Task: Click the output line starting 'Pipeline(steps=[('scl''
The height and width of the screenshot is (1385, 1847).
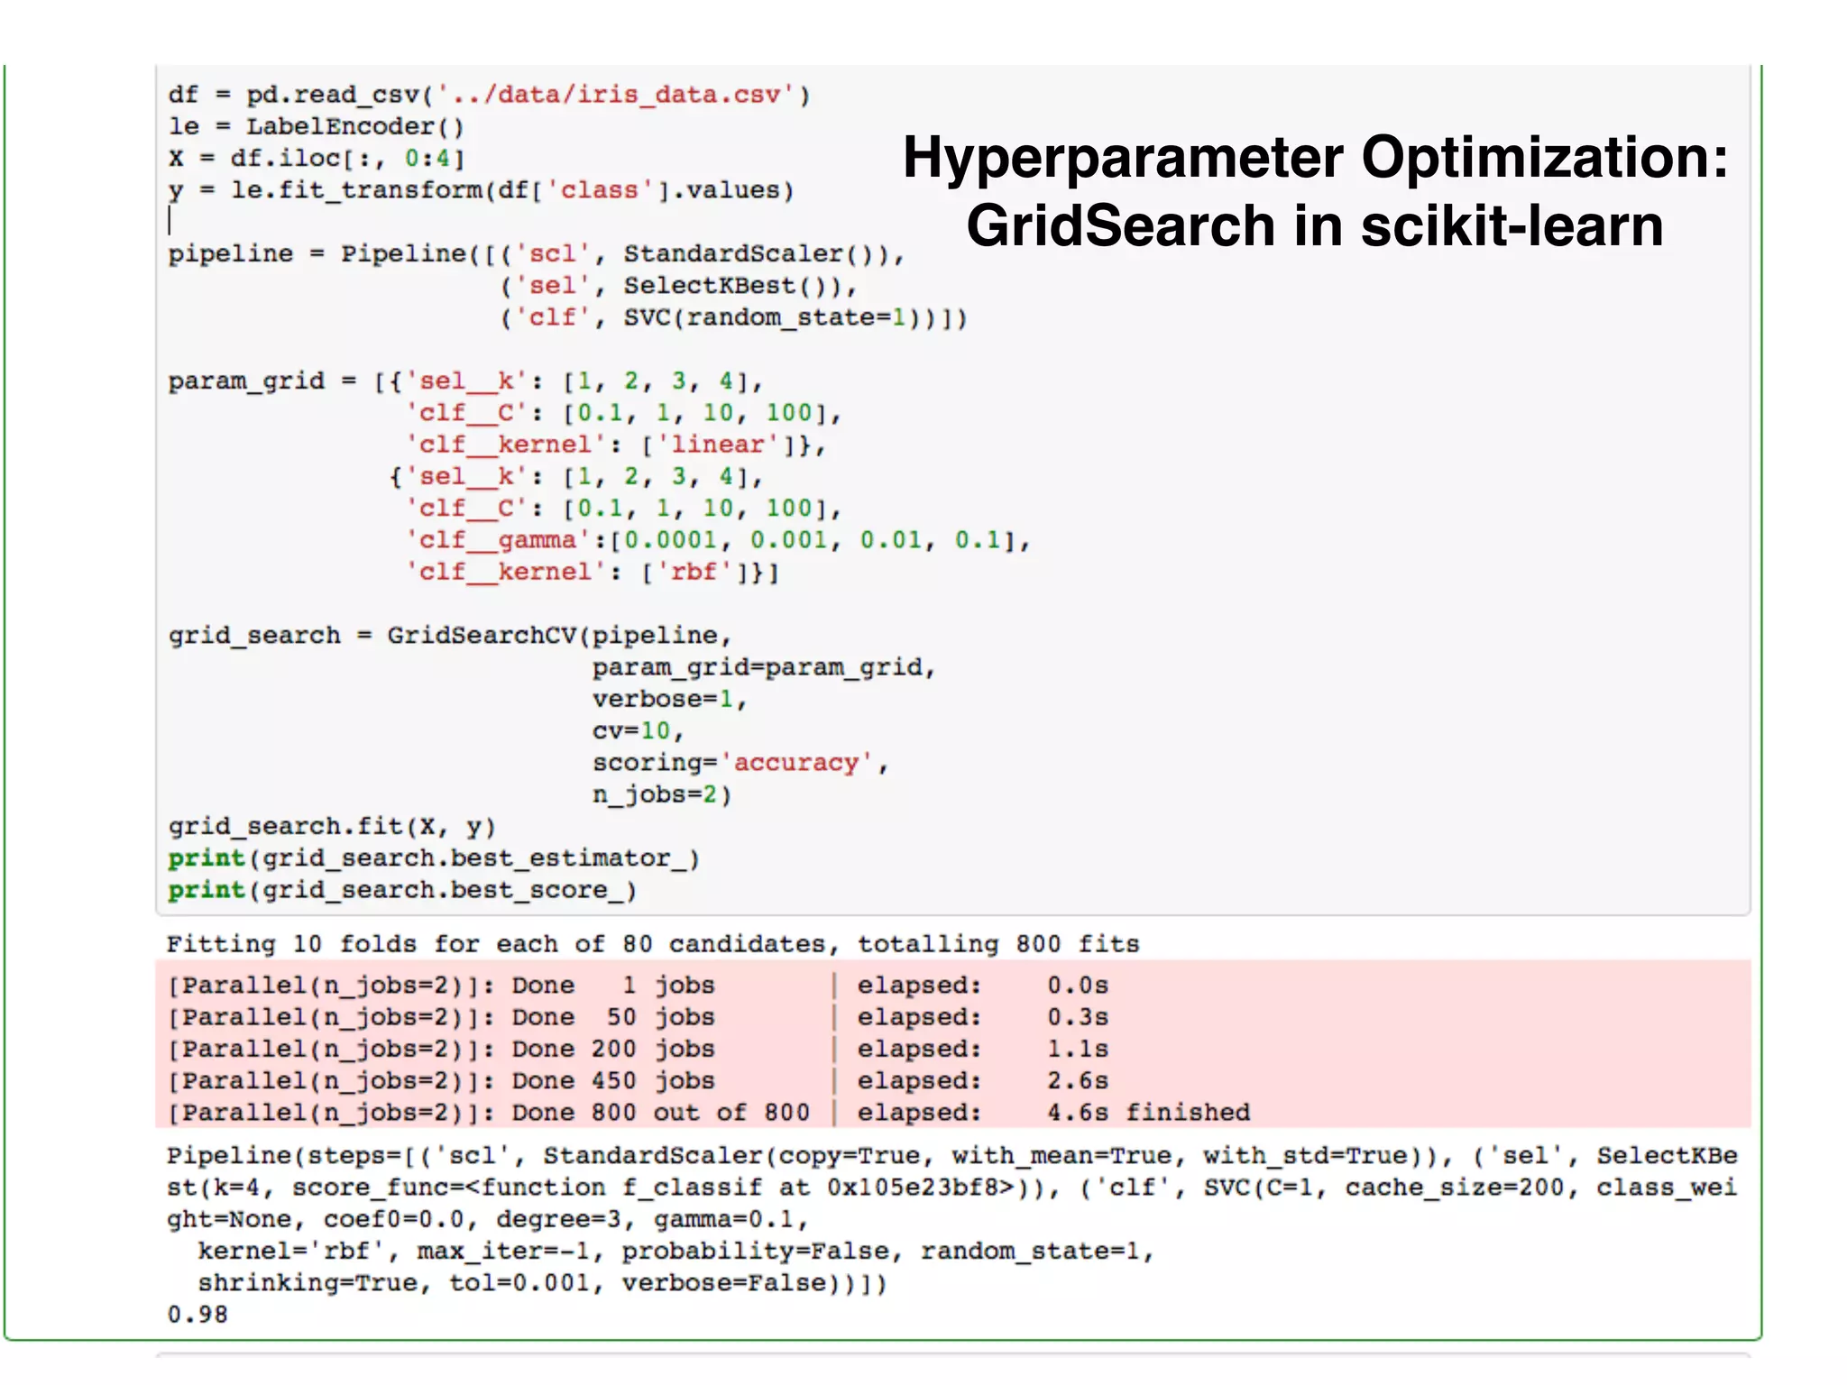Action: tap(952, 1156)
